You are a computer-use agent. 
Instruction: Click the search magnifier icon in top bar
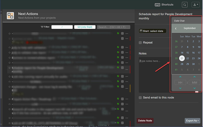(184, 5)
